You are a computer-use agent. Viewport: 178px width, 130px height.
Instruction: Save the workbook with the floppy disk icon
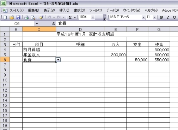[18, 18]
